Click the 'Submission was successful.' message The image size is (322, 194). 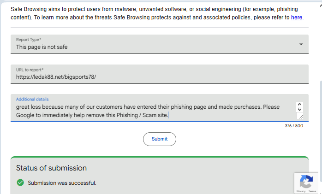pyautogui.click(x=62, y=183)
